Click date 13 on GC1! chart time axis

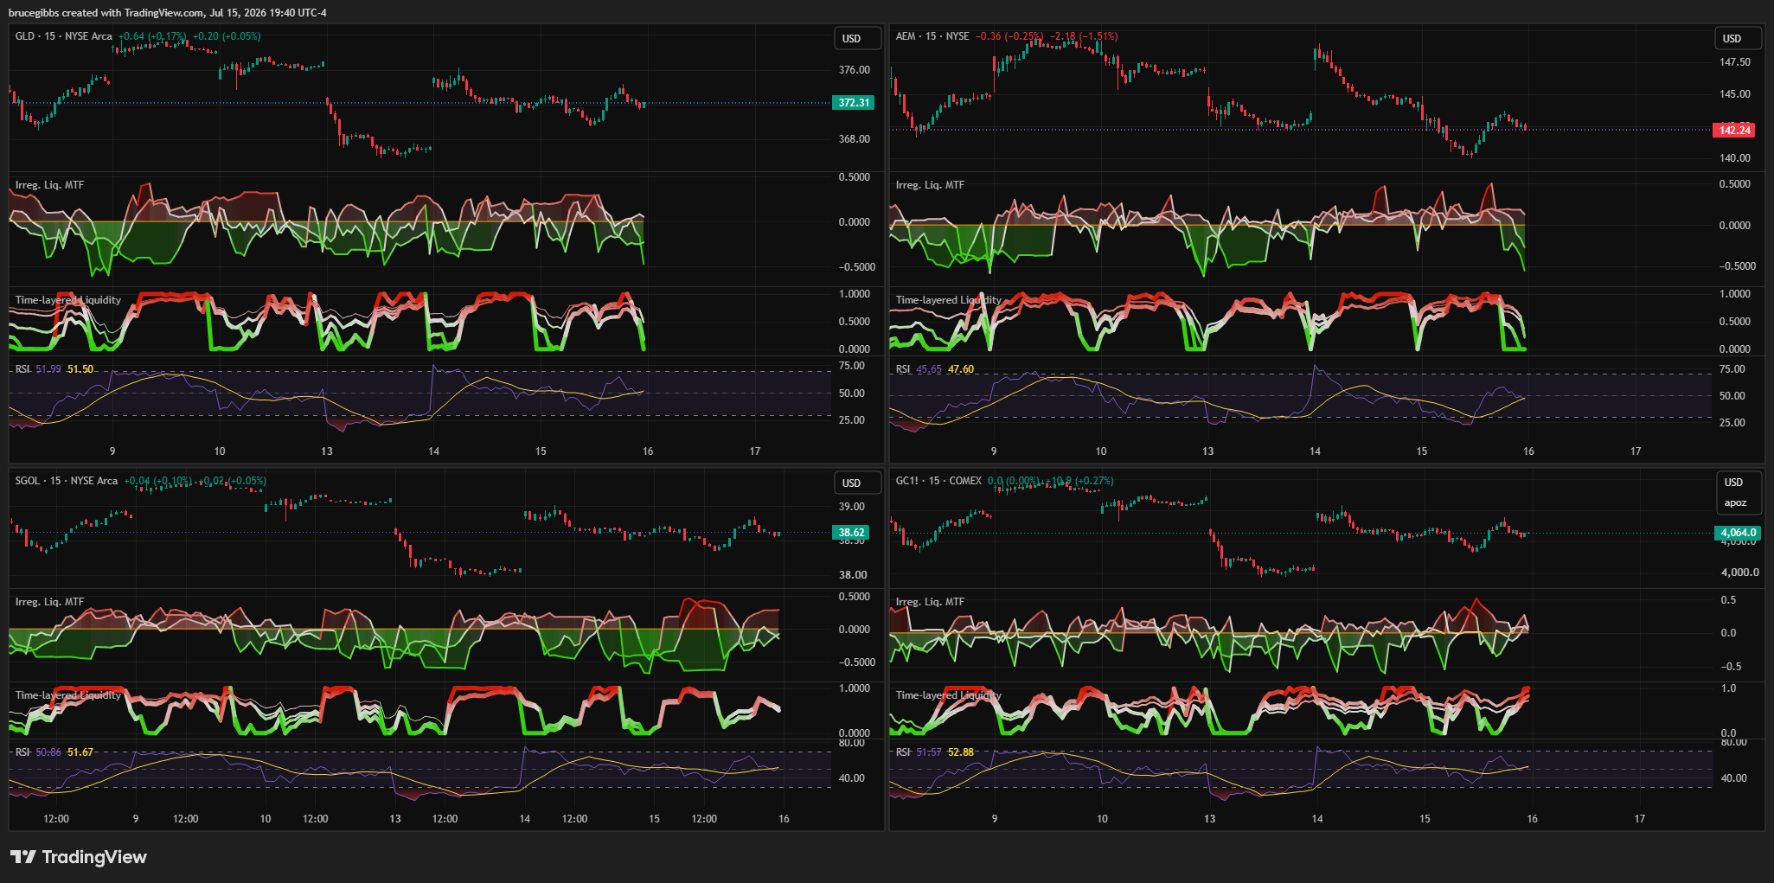(x=1209, y=819)
